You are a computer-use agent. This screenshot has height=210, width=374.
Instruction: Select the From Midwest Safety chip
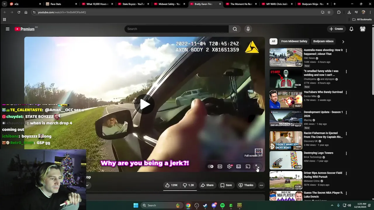[294, 41]
